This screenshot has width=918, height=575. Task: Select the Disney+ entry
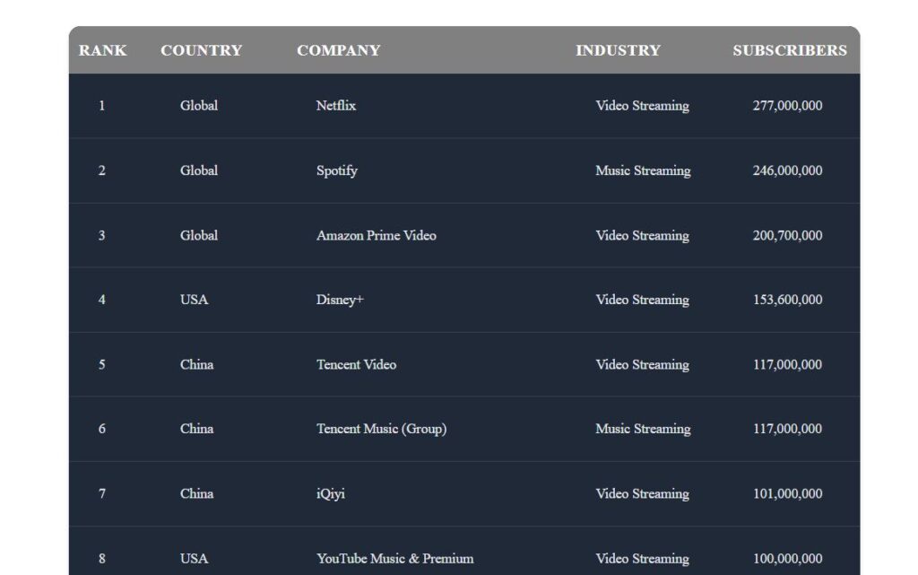click(341, 300)
